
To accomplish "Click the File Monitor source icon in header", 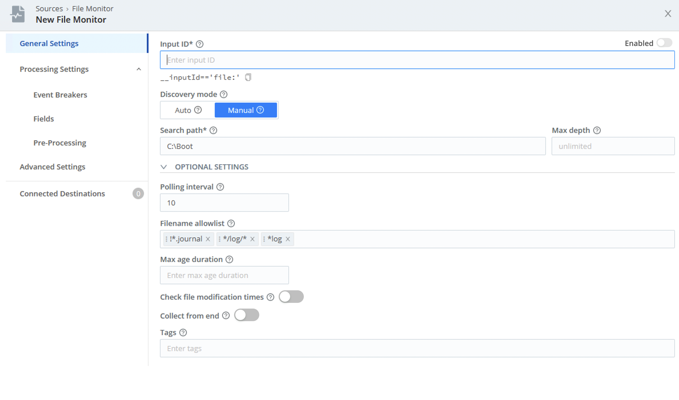I will pyautogui.click(x=17, y=13).
